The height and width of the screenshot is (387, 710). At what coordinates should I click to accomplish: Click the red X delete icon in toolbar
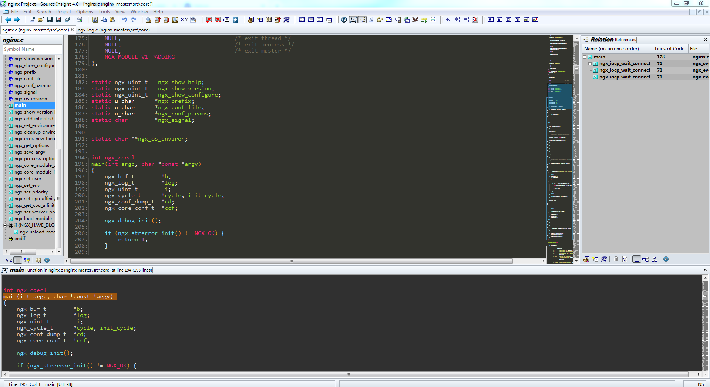click(x=475, y=20)
